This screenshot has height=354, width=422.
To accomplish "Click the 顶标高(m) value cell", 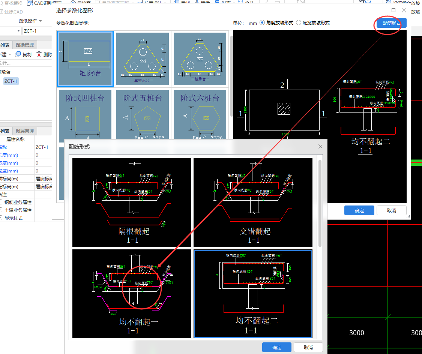I will coord(43,178).
